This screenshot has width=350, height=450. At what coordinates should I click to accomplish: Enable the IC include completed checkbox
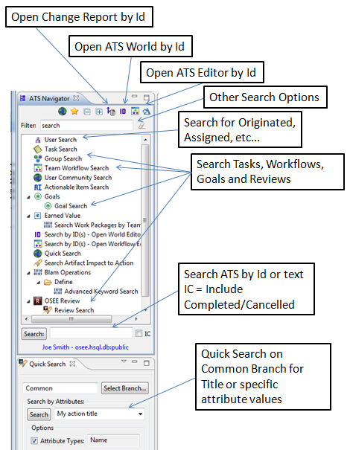click(x=139, y=333)
